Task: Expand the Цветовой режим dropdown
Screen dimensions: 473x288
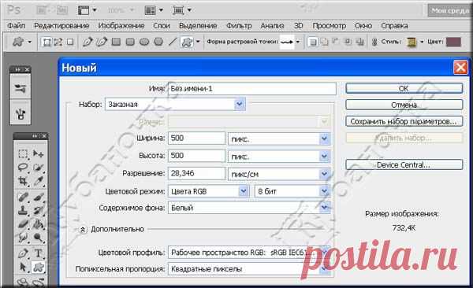Action: [208, 191]
